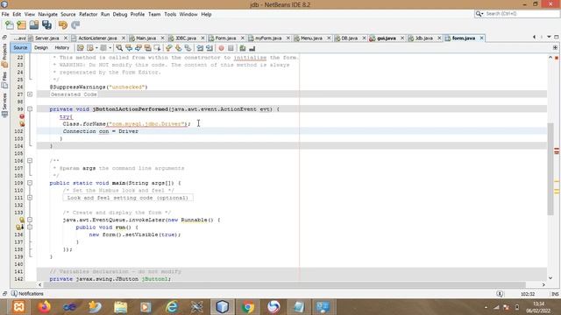Image resolution: width=561 pixels, height=315 pixels.
Task: Close the Main.java tab
Action: (162, 38)
